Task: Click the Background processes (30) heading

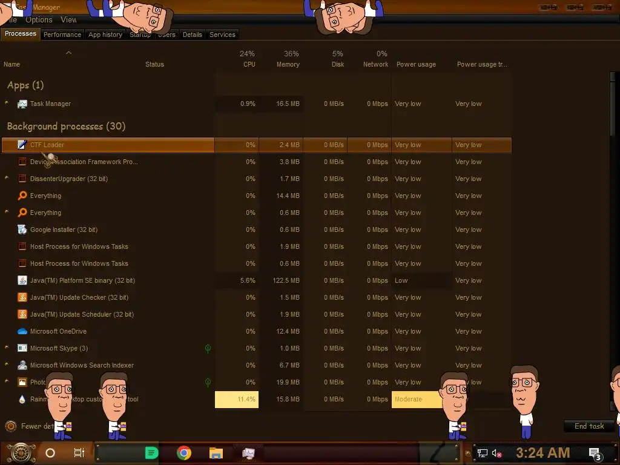Action: coord(66,127)
